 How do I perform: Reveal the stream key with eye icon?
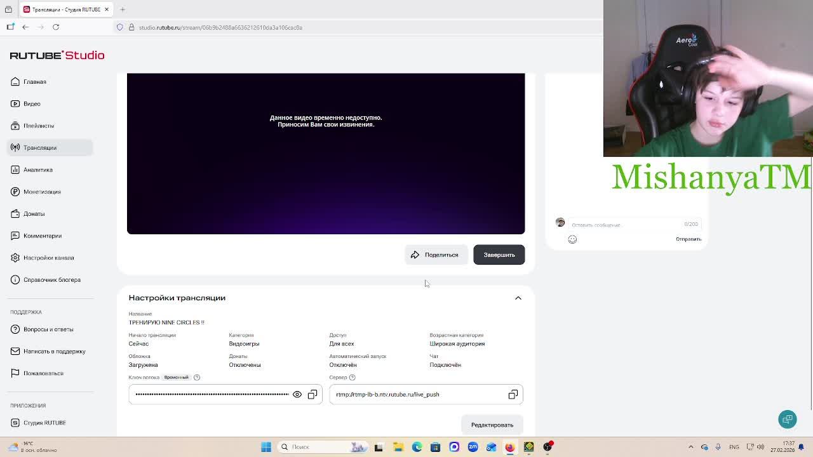(297, 394)
